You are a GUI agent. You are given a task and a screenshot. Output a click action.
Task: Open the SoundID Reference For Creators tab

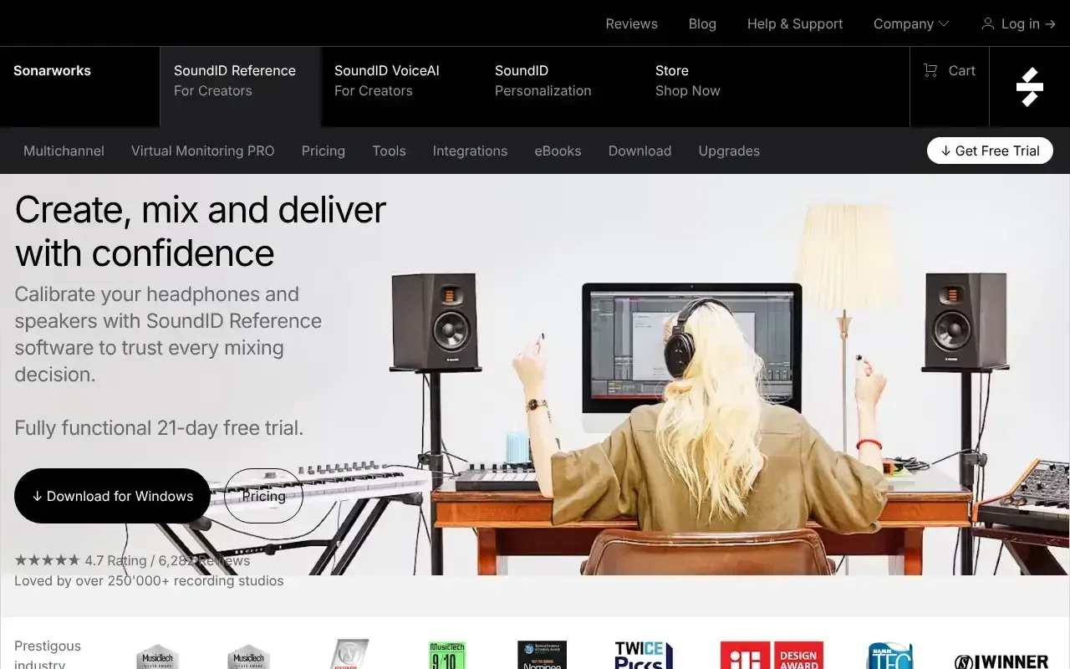pos(235,80)
